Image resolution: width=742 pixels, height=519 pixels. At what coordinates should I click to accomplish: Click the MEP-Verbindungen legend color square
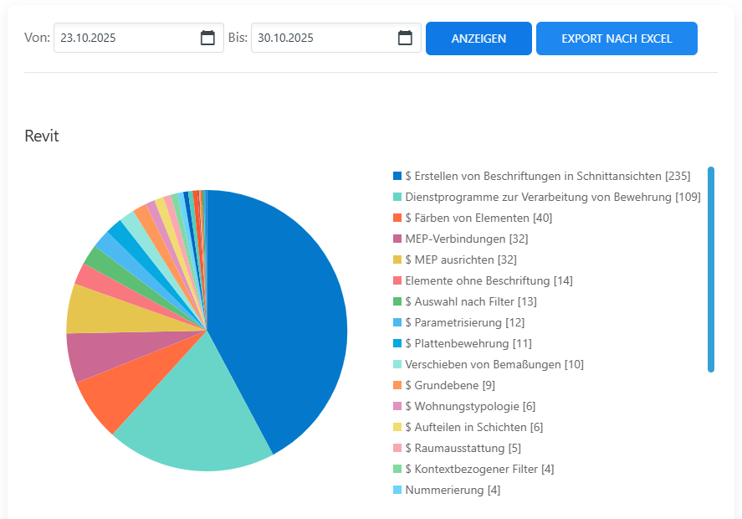[x=397, y=239]
